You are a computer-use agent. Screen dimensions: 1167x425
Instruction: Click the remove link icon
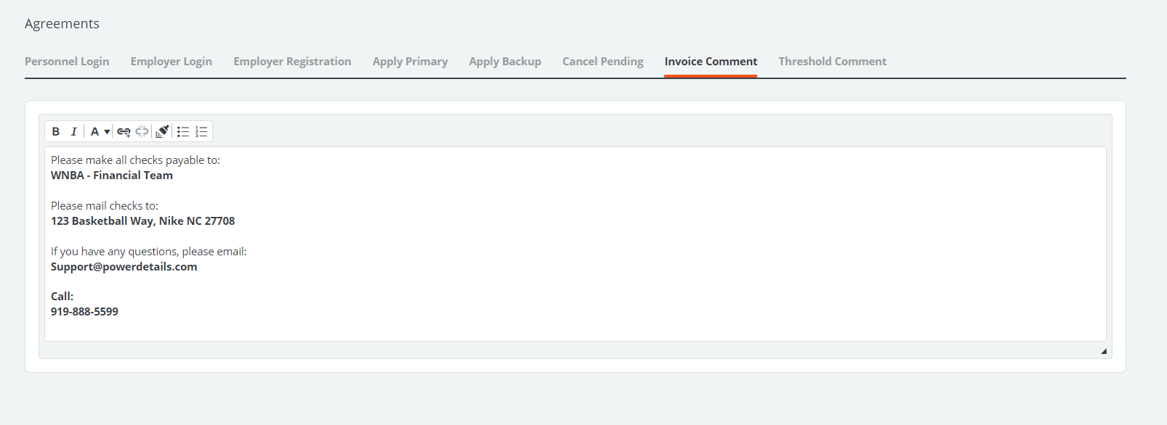coord(142,131)
